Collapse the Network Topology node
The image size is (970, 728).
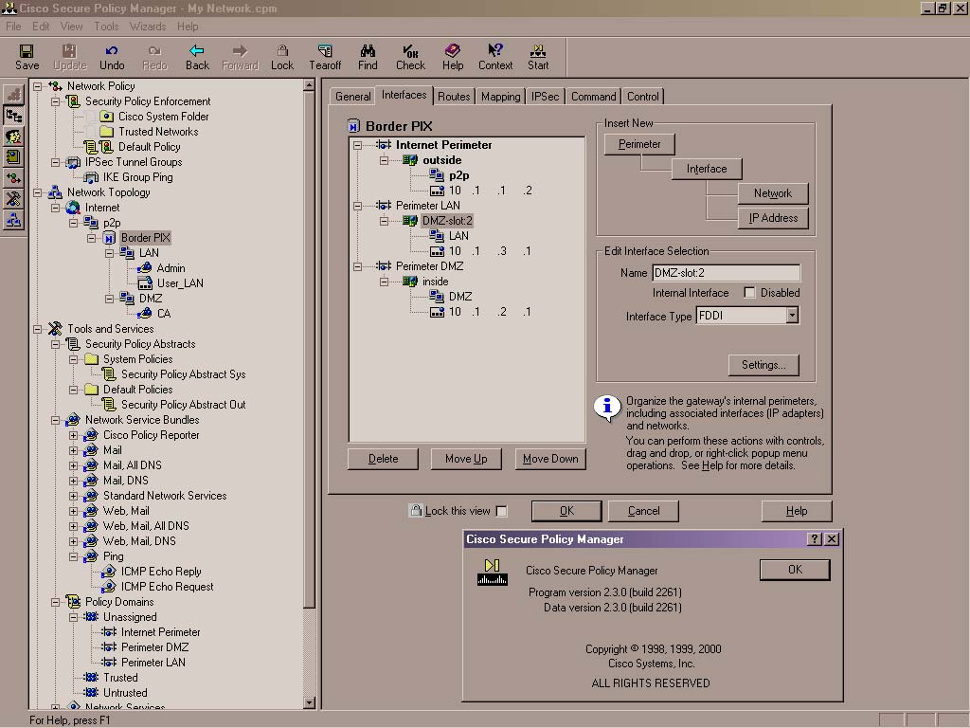point(38,192)
